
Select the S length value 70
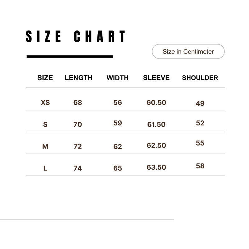point(78,125)
